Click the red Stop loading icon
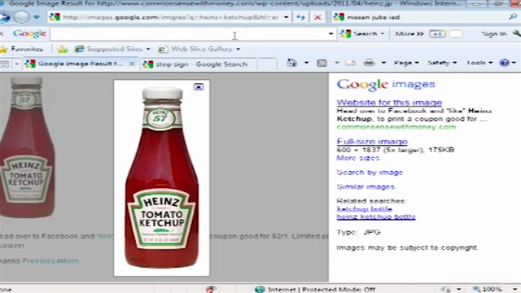Image resolution: width=521 pixels, height=293 pixels. 317,17
